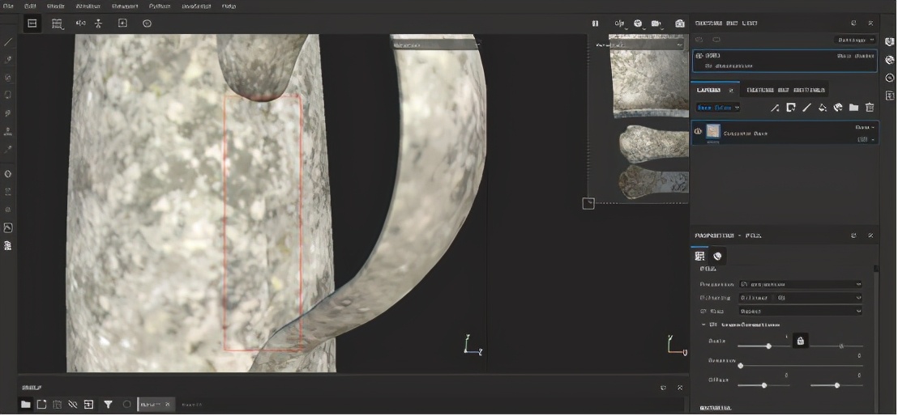
Task: Select the layer thumbnail in Layers panel
Action: click(x=713, y=132)
